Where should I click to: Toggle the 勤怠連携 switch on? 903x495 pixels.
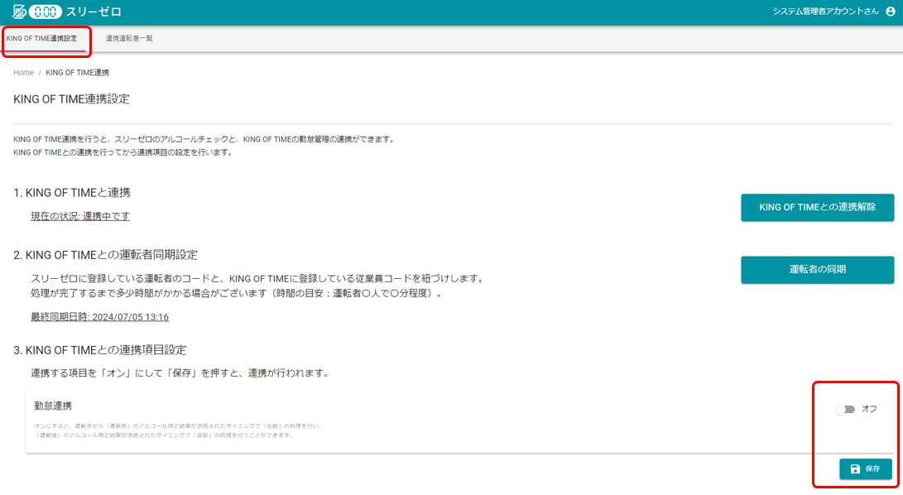[845, 409]
